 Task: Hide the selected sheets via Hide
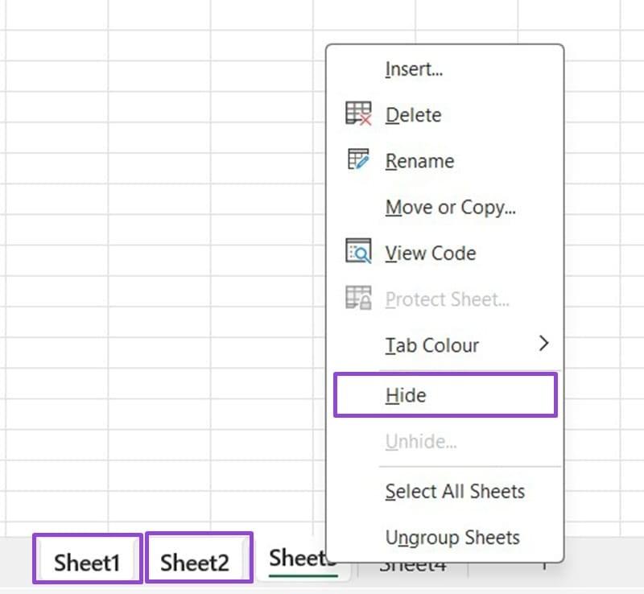click(x=406, y=395)
